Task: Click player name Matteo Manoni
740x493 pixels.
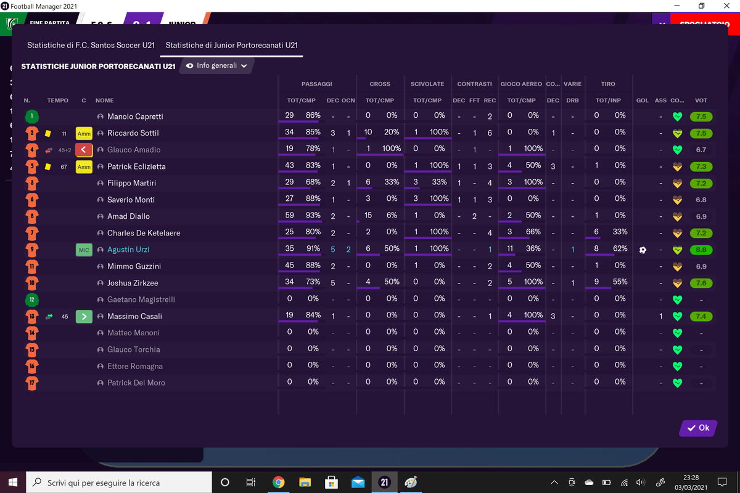Action: 133,333
